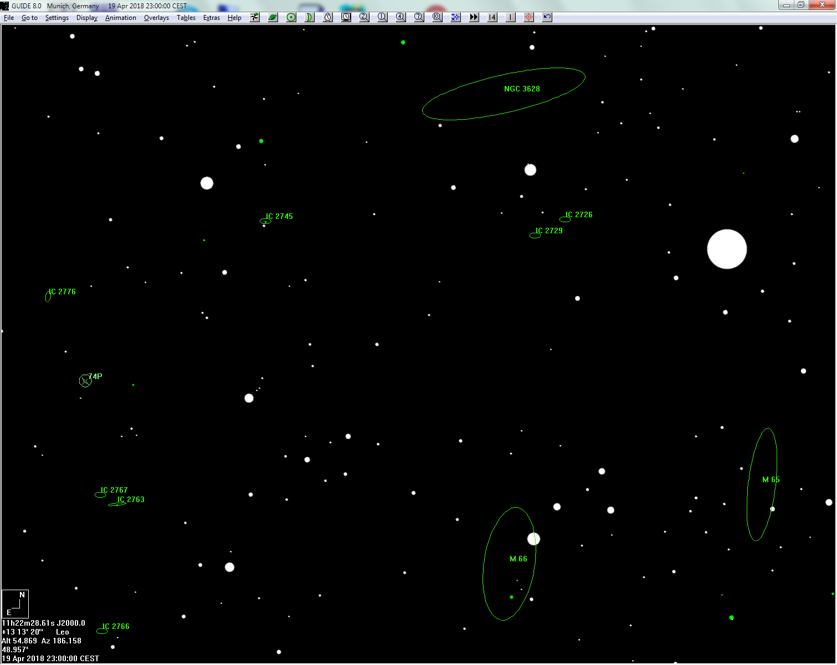Open the Overlays menu
This screenshot has height=665, width=837.
pyautogui.click(x=156, y=18)
